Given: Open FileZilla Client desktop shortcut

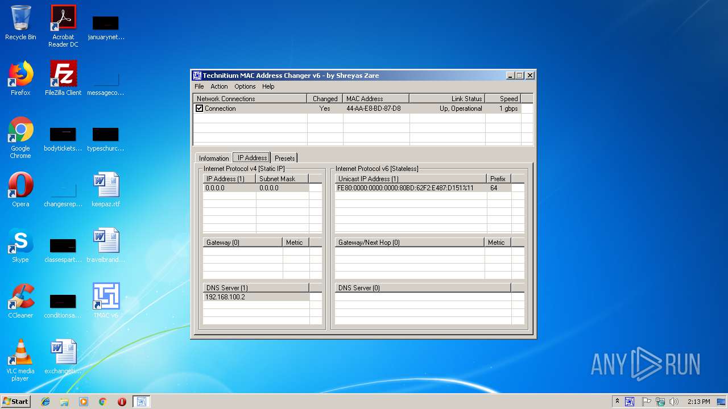Looking at the screenshot, I should coord(63,78).
